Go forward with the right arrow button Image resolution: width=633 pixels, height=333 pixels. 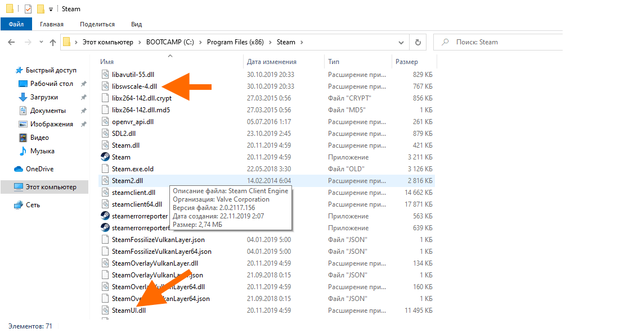[28, 42]
